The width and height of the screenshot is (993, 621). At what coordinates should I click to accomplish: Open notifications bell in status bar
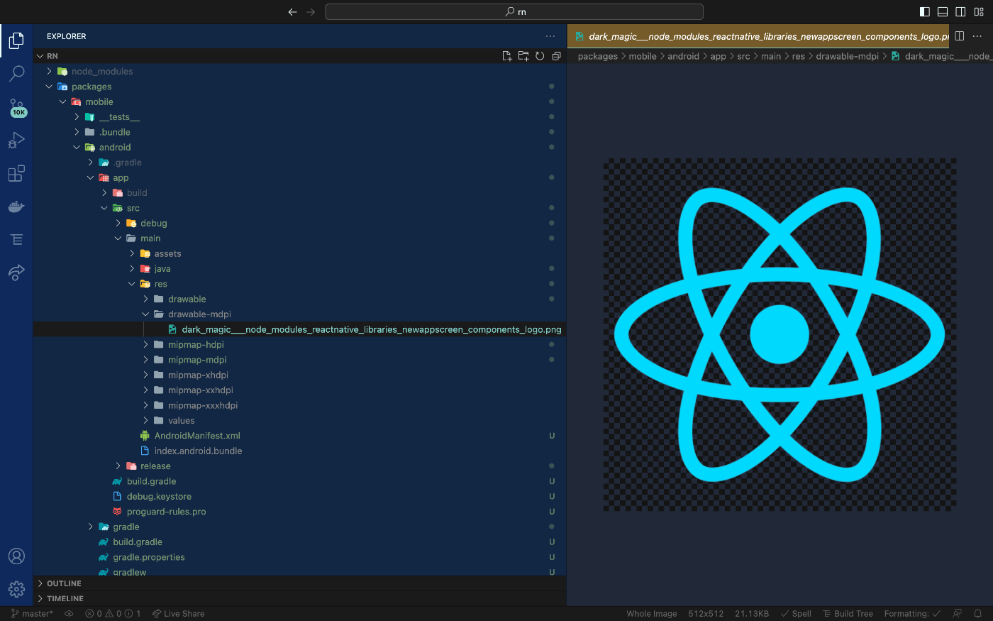point(977,614)
